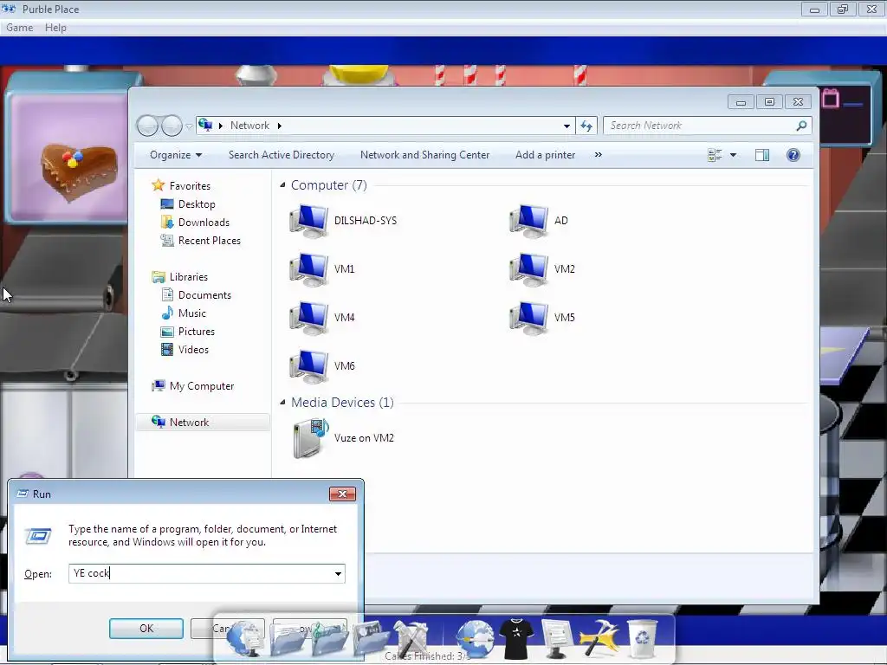Toggle the preview pane icon
The image size is (887, 665).
[762, 155]
